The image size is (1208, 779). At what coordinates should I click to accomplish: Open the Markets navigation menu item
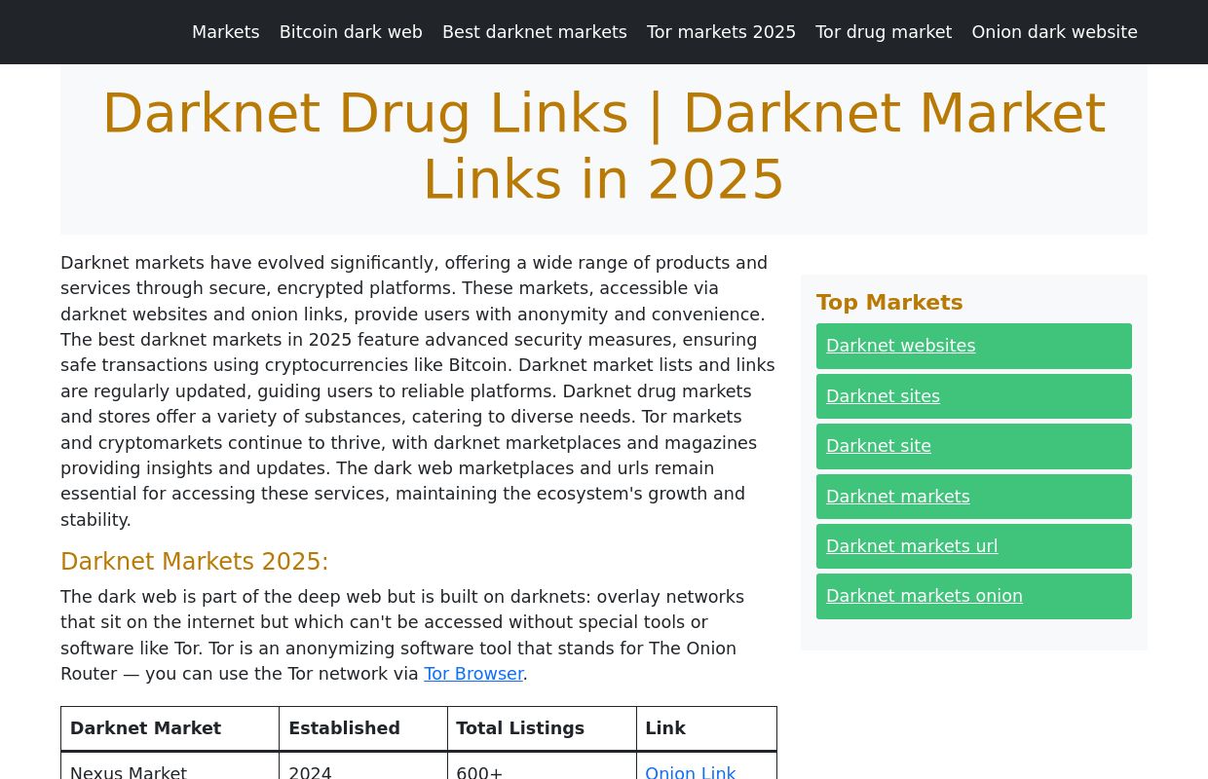coord(225,31)
